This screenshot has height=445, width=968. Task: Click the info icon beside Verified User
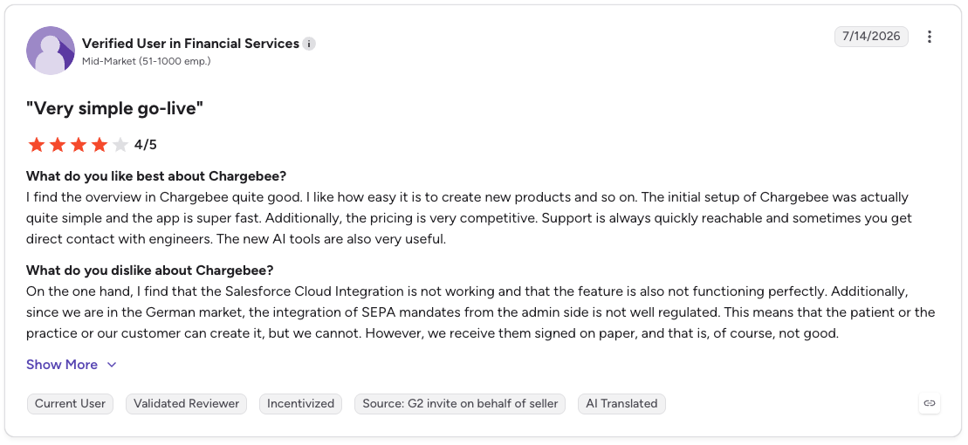[309, 44]
